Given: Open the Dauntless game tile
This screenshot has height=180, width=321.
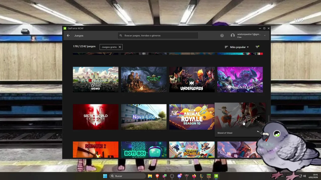Looking at the screenshot, I should click(240, 79).
